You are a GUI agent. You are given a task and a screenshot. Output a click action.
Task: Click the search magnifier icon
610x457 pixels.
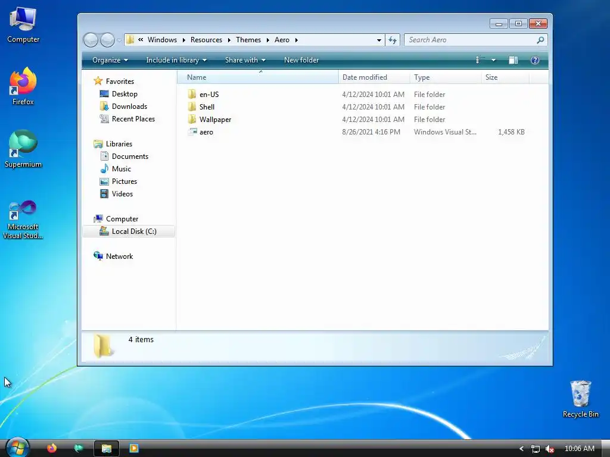tap(540, 40)
